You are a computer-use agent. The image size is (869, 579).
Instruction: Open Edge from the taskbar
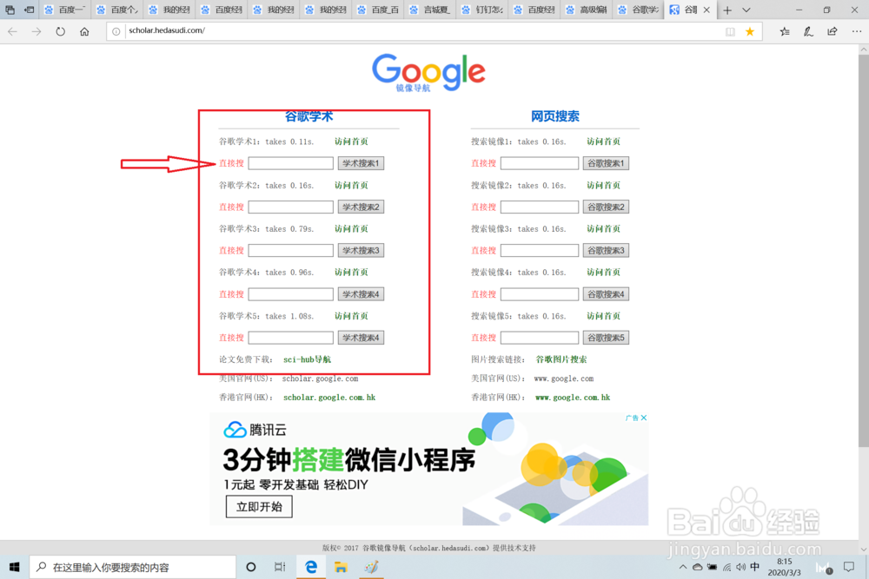311,567
